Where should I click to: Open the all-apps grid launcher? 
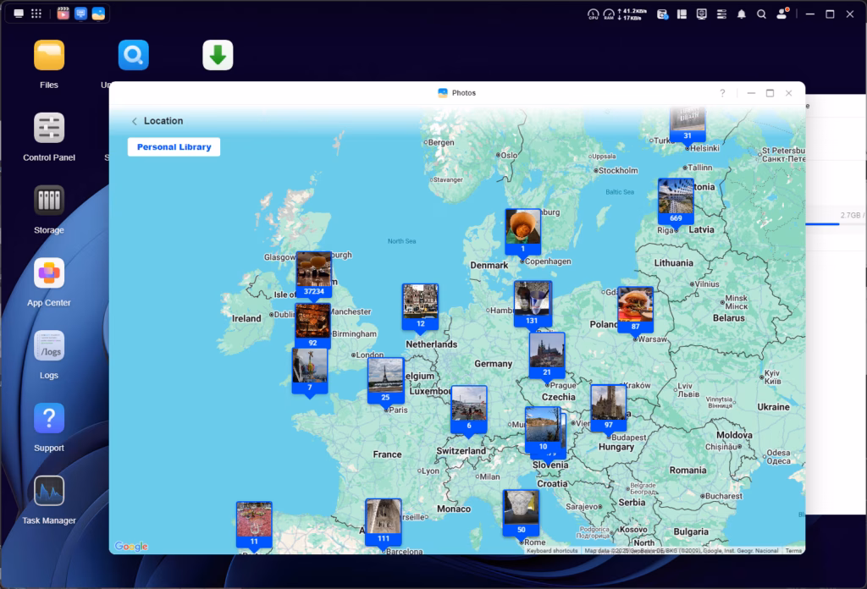tap(36, 14)
